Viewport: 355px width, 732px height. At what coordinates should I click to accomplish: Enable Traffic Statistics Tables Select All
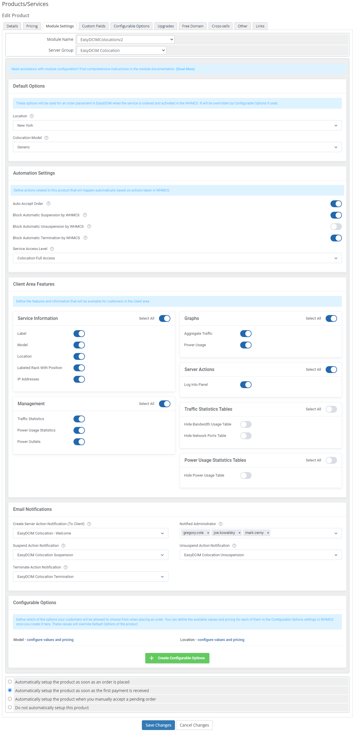pyautogui.click(x=331, y=409)
